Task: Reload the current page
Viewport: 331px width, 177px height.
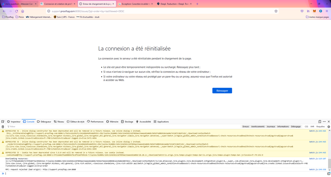Action: click(x=17, y=11)
